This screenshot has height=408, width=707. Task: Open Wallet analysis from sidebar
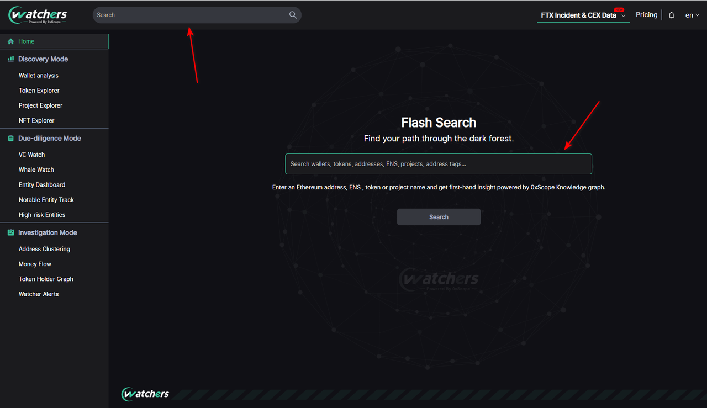pyautogui.click(x=39, y=76)
